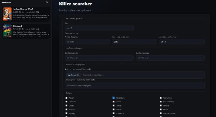Check the Fantasy genre checkbox

pos(161,106)
